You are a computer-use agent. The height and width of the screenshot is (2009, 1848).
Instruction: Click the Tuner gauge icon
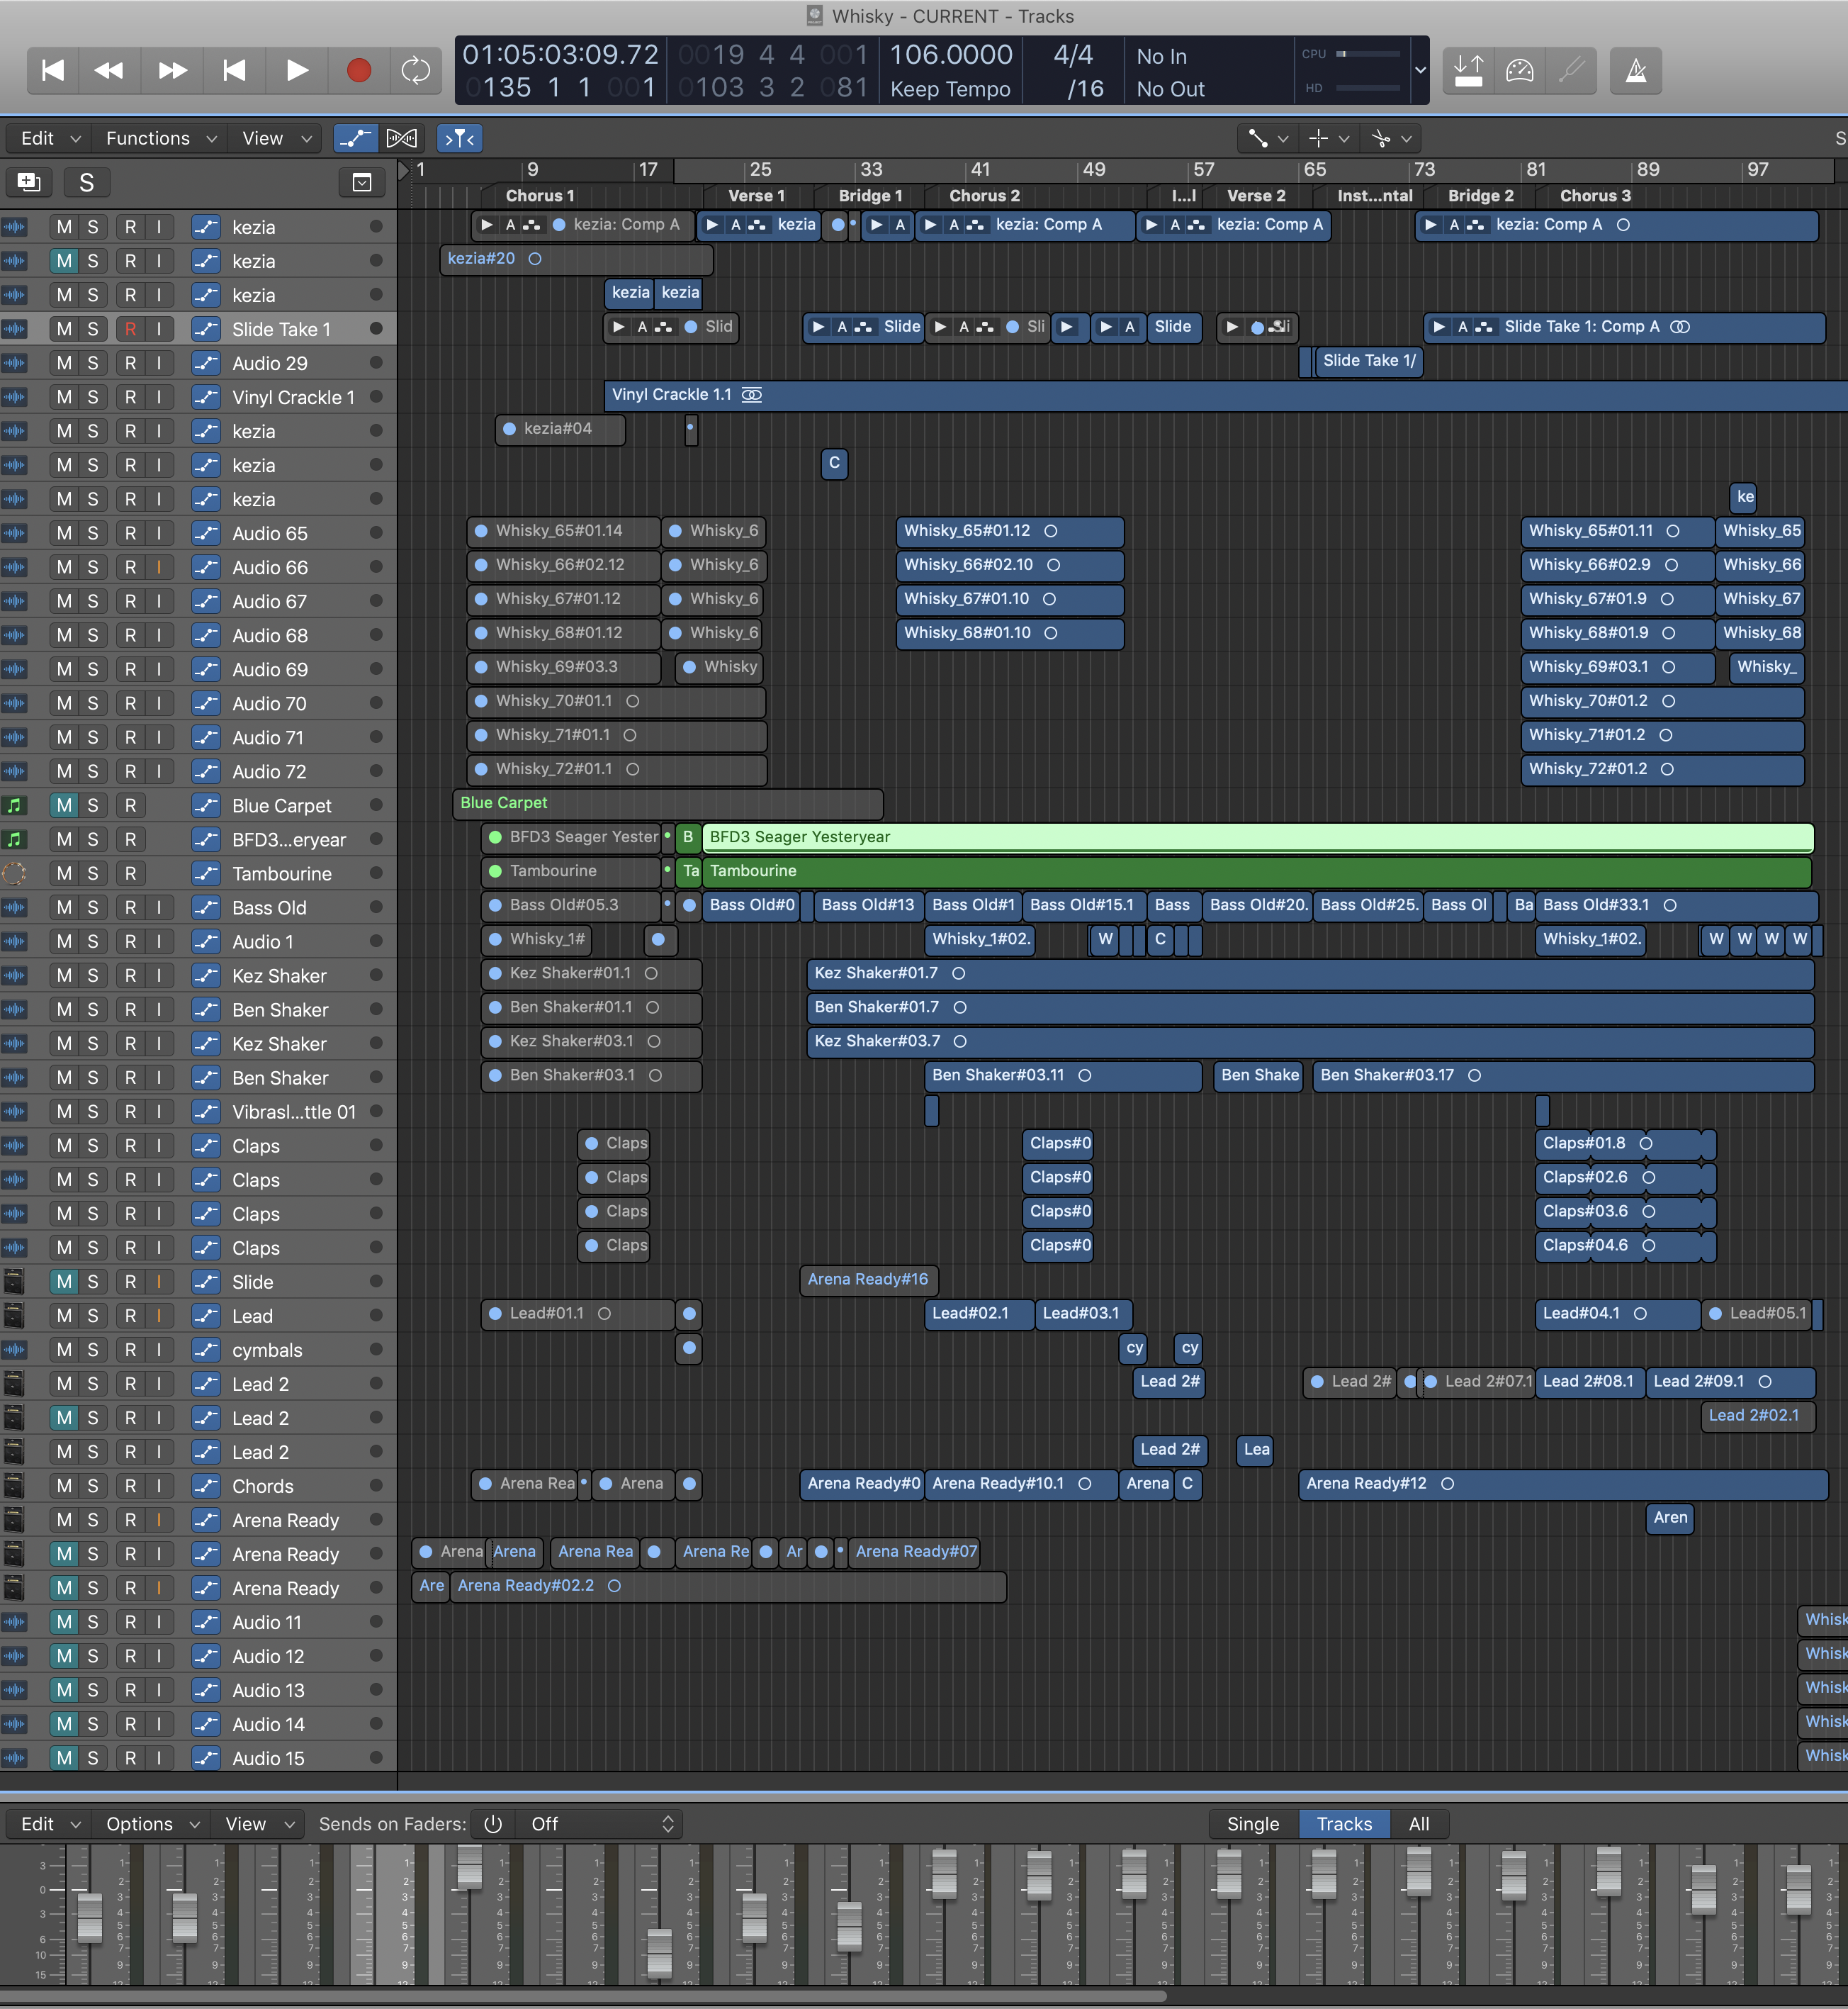(x=1519, y=70)
